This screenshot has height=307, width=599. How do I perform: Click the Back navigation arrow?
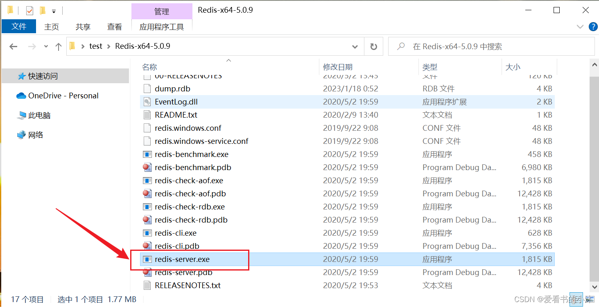14,47
